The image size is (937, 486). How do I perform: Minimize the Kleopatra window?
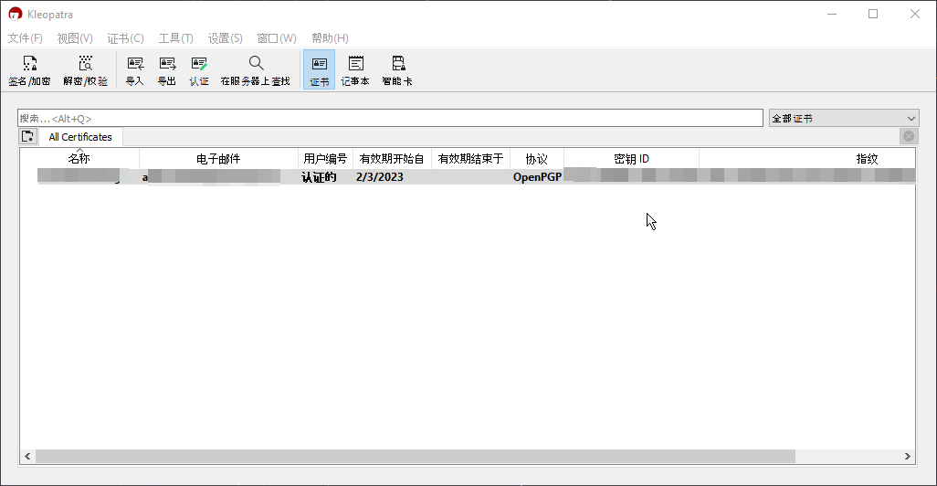(832, 15)
